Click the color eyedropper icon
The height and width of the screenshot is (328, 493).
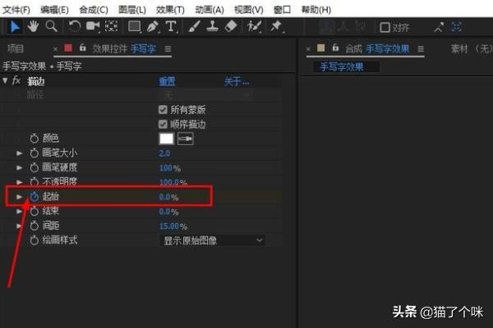point(186,139)
